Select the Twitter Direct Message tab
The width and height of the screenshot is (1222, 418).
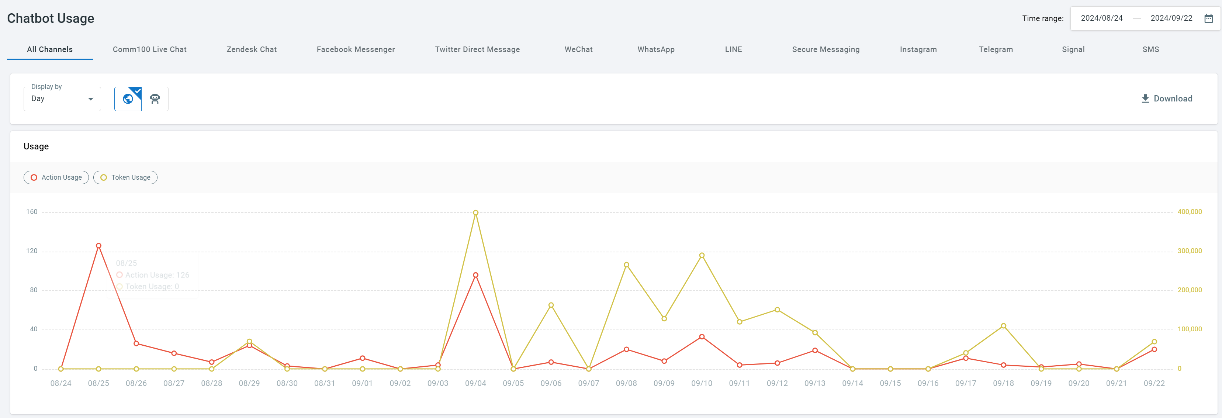tap(477, 49)
